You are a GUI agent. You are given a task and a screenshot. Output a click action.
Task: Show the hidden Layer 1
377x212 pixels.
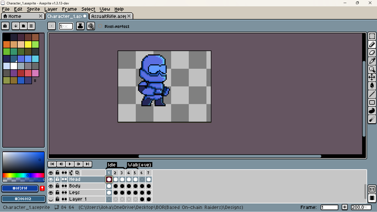(51, 199)
